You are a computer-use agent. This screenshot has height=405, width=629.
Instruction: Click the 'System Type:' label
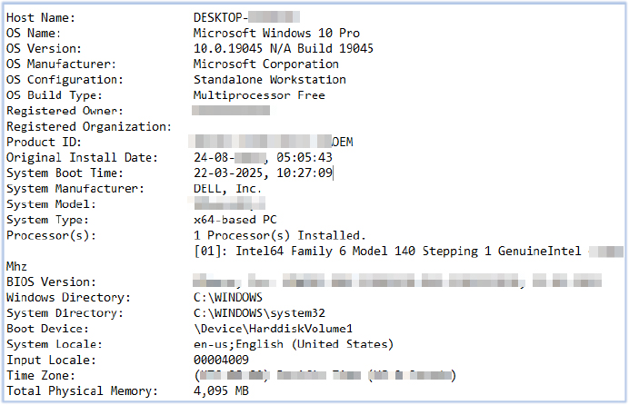pyautogui.click(x=47, y=221)
